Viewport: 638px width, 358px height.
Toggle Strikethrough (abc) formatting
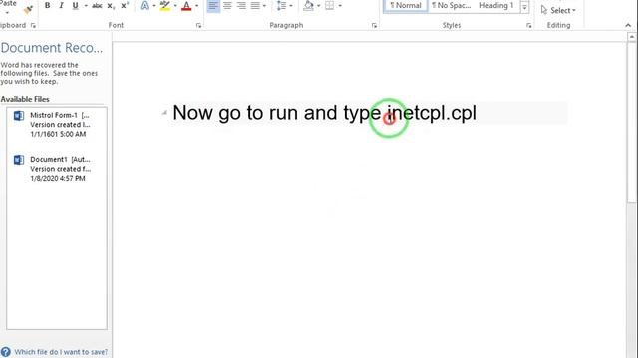click(x=97, y=6)
